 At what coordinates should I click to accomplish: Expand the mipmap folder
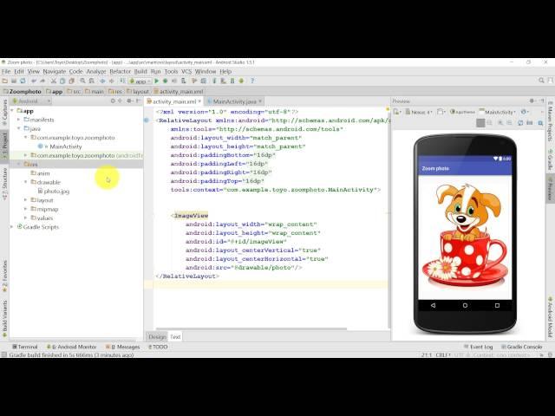[26, 209]
